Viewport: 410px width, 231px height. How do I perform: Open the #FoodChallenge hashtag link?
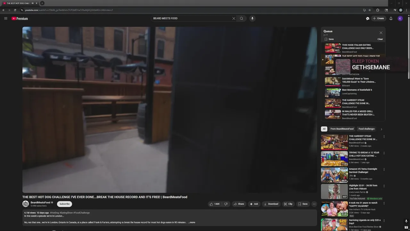click(81, 213)
